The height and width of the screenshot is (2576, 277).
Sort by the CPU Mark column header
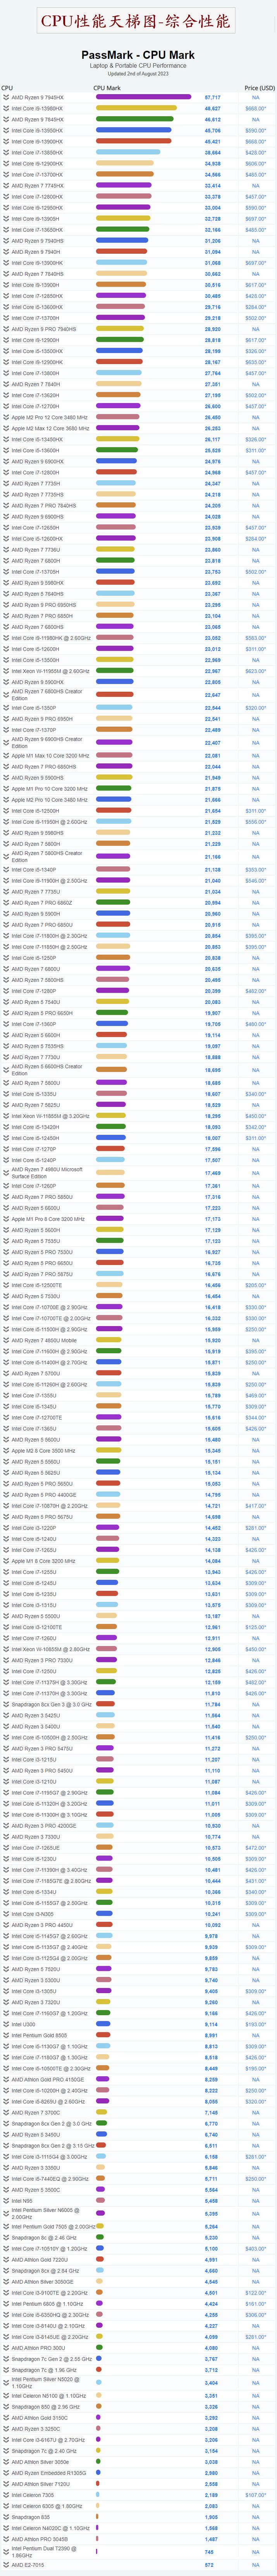[x=107, y=88]
